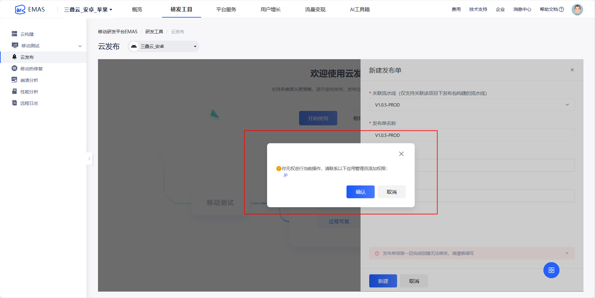Close the 新建发布单 panel
The height and width of the screenshot is (298, 595).
(572, 70)
